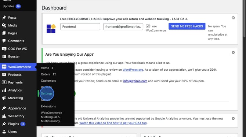This screenshot has width=246, height=137.
Task: Toggle the I use WooCommerce checkbox
Action: (x=148, y=26)
